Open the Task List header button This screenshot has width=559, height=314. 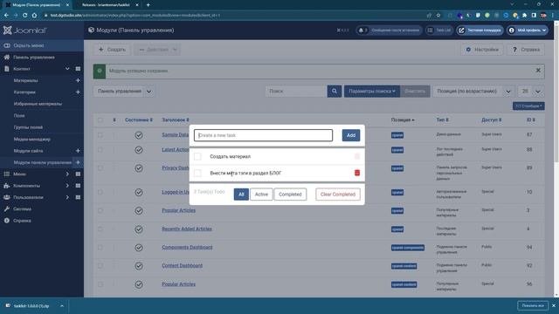click(439, 31)
